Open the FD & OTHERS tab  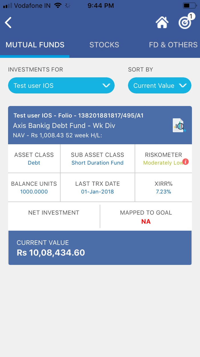173,45
